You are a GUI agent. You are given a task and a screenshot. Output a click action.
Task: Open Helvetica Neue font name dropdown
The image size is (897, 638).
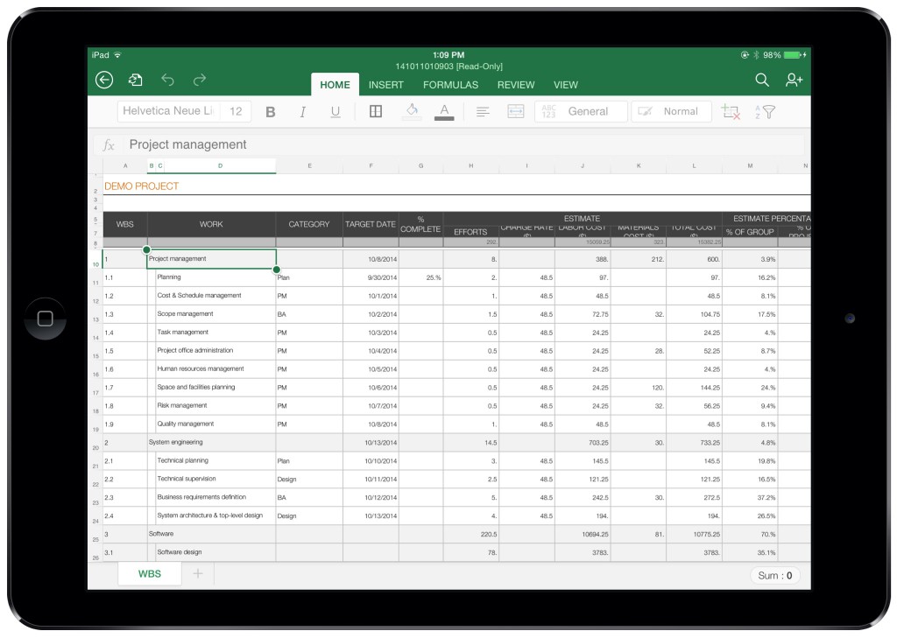coord(169,111)
